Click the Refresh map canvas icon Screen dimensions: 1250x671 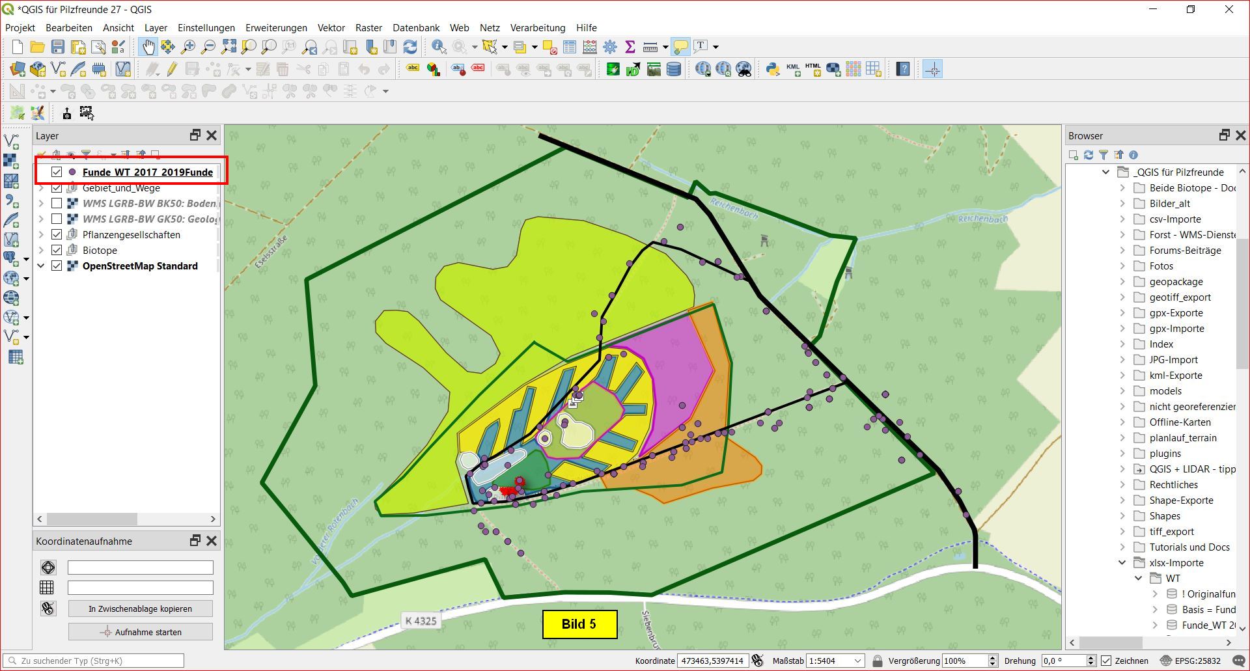point(410,47)
